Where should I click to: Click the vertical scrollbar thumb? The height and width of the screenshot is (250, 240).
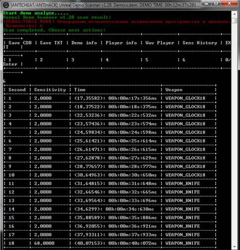[234, 21]
